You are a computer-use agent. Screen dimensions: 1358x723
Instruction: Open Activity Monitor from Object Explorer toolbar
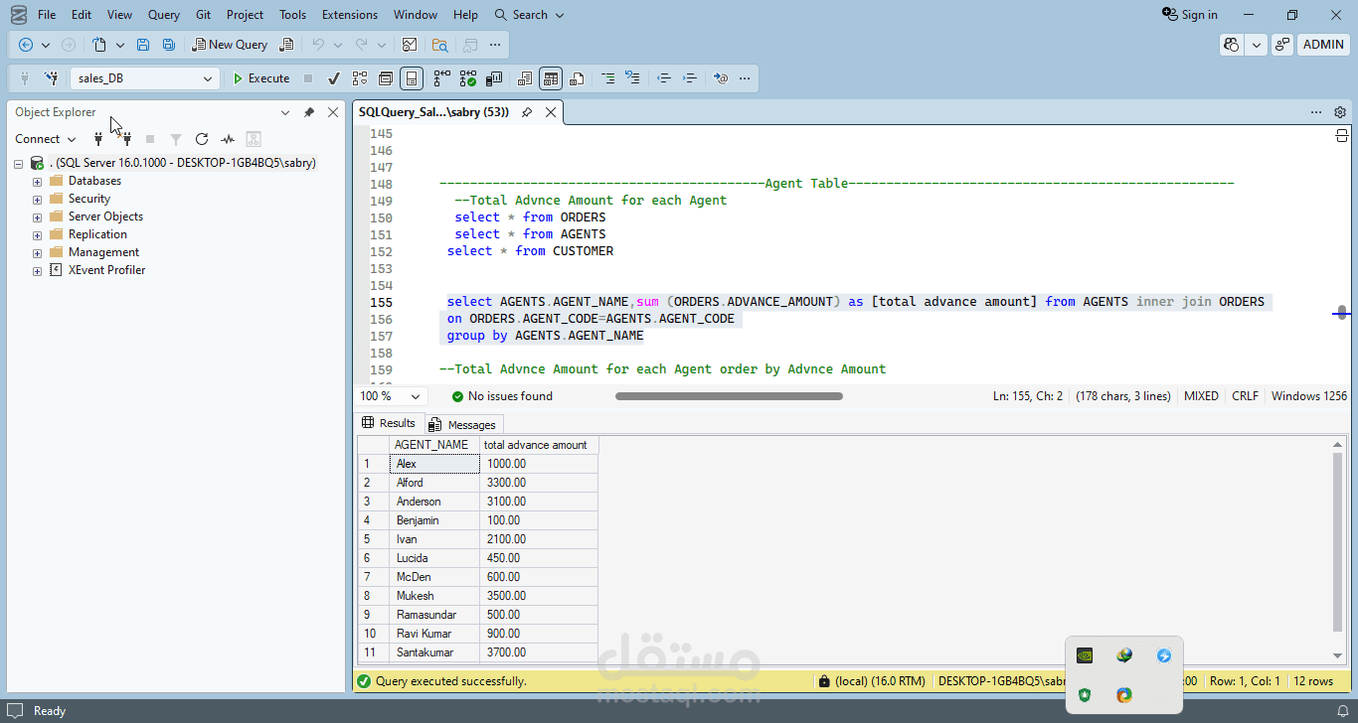tap(228, 139)
